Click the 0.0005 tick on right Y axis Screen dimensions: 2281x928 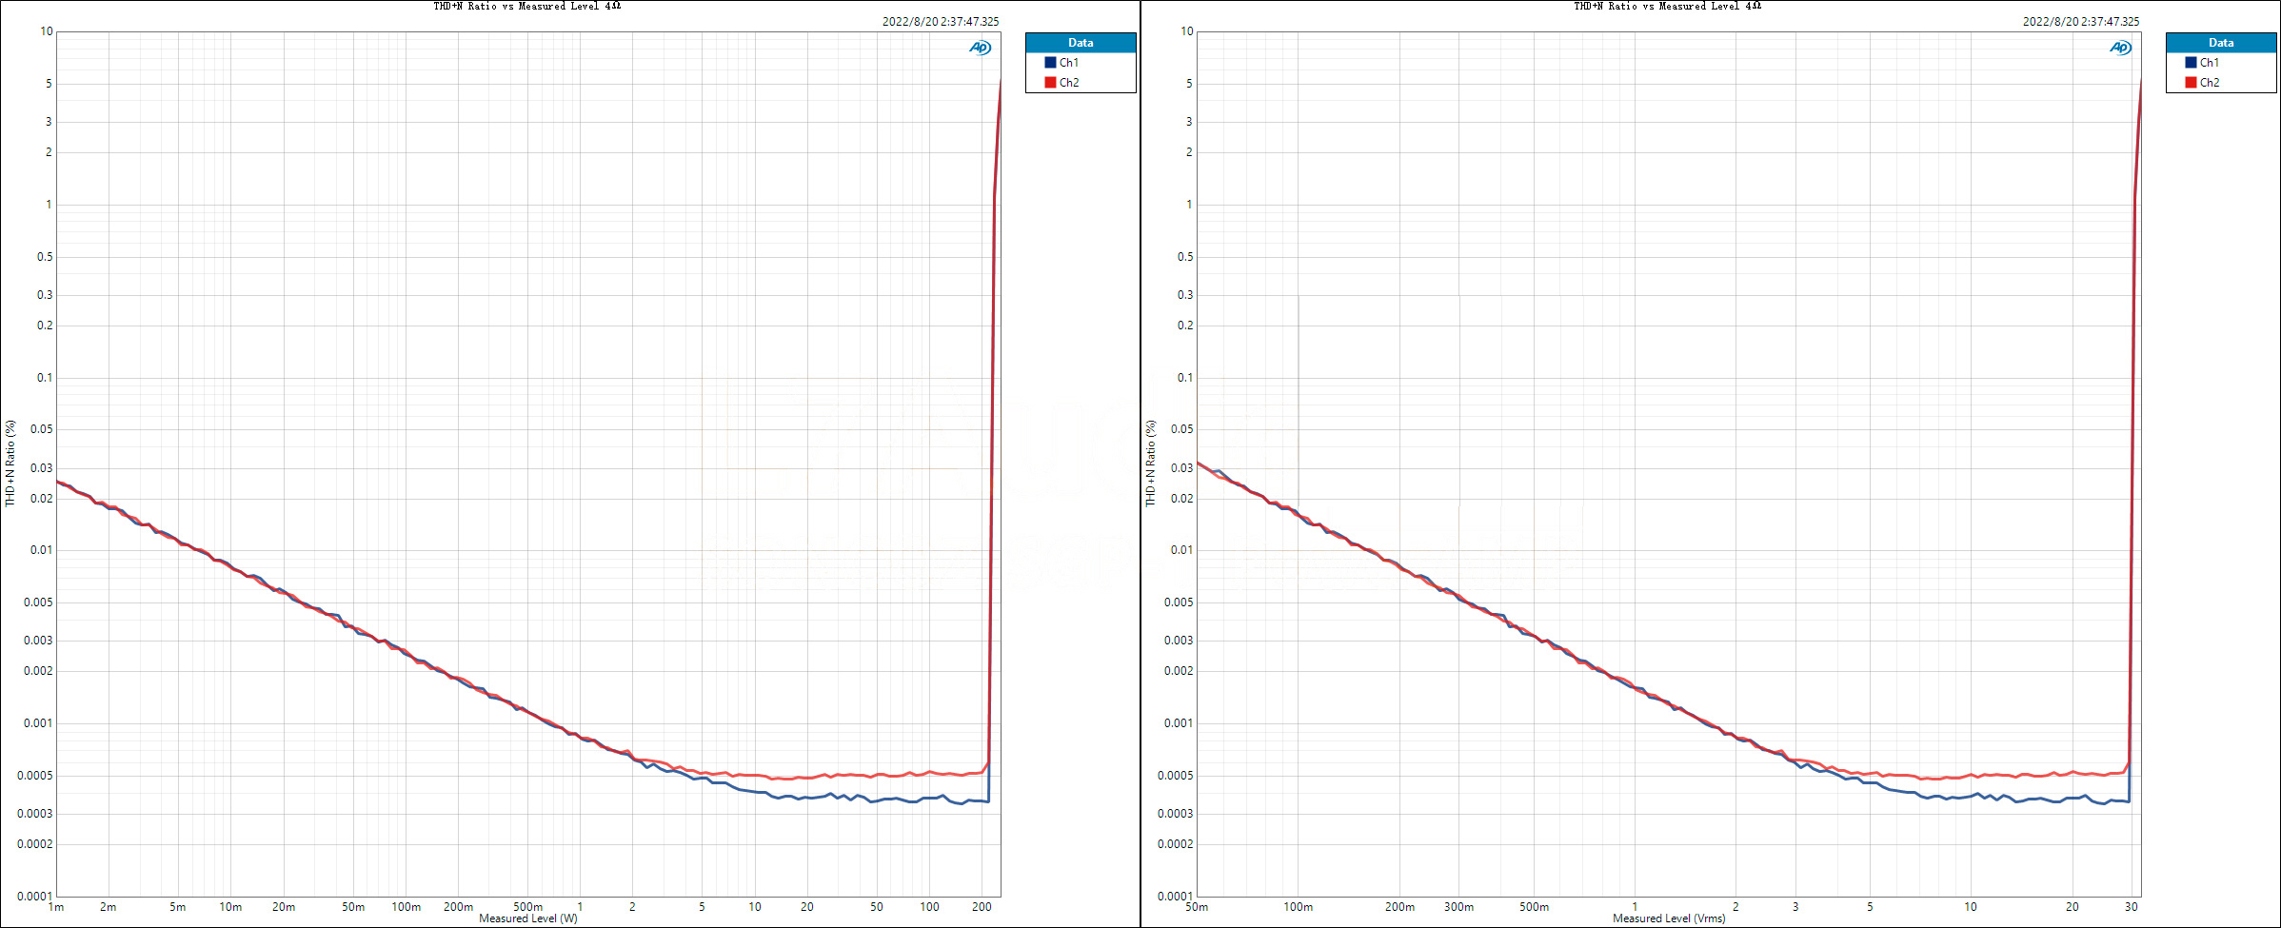1175,776
